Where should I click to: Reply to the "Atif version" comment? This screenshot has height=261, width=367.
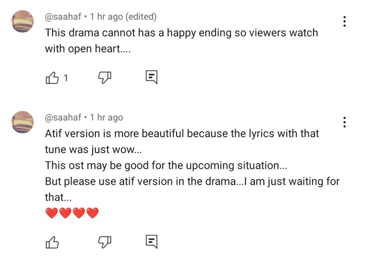152,242
